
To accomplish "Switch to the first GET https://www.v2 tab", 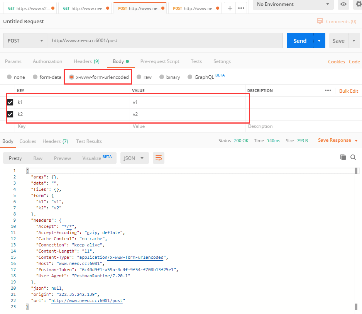I will click(30, 8).
